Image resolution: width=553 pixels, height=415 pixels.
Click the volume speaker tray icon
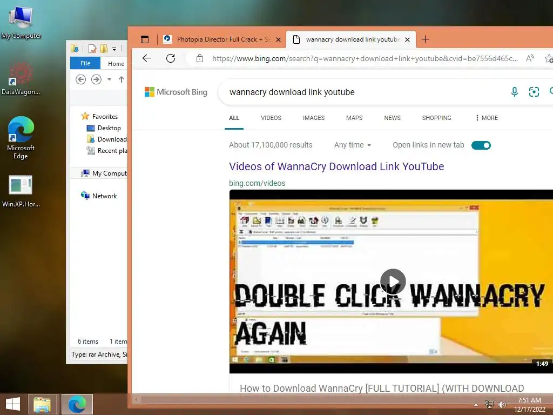pos(502,404)
